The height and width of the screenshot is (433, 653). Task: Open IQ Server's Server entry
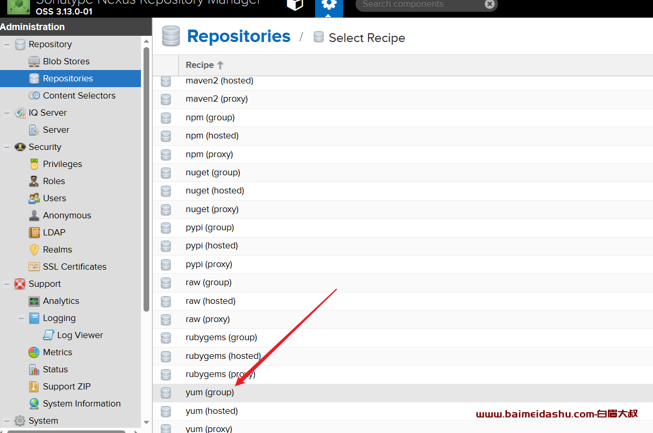click(x=56, y=130)
